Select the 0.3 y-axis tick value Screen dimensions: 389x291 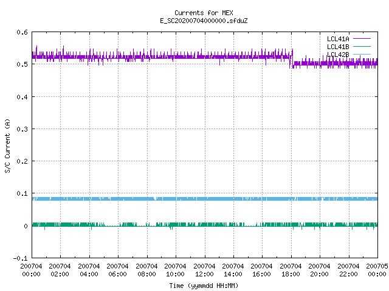pos(22,129)
